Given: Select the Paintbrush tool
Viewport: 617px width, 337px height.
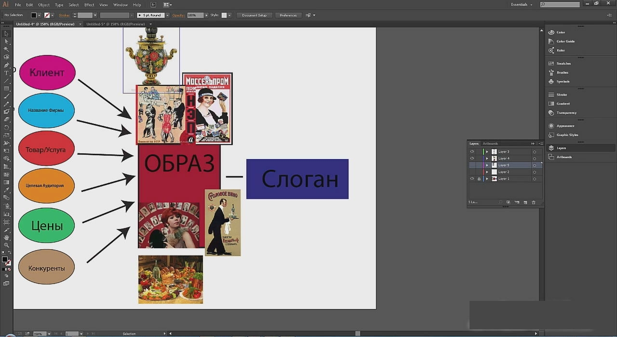Looking at the screenshot, I should [6, 96].
